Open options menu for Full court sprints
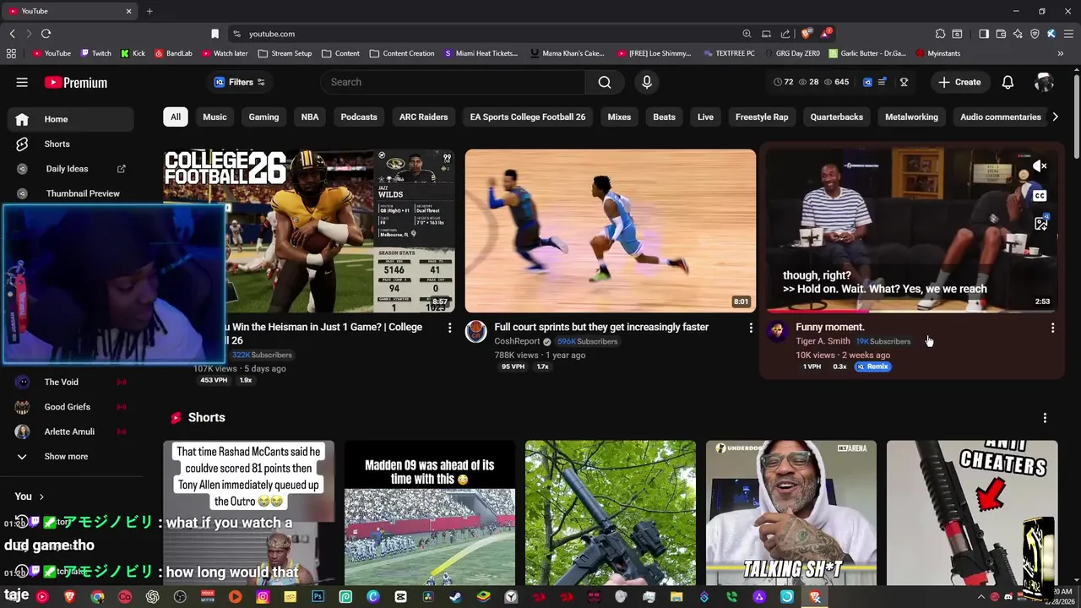1081x608 pixels. (x=751, y=328)
